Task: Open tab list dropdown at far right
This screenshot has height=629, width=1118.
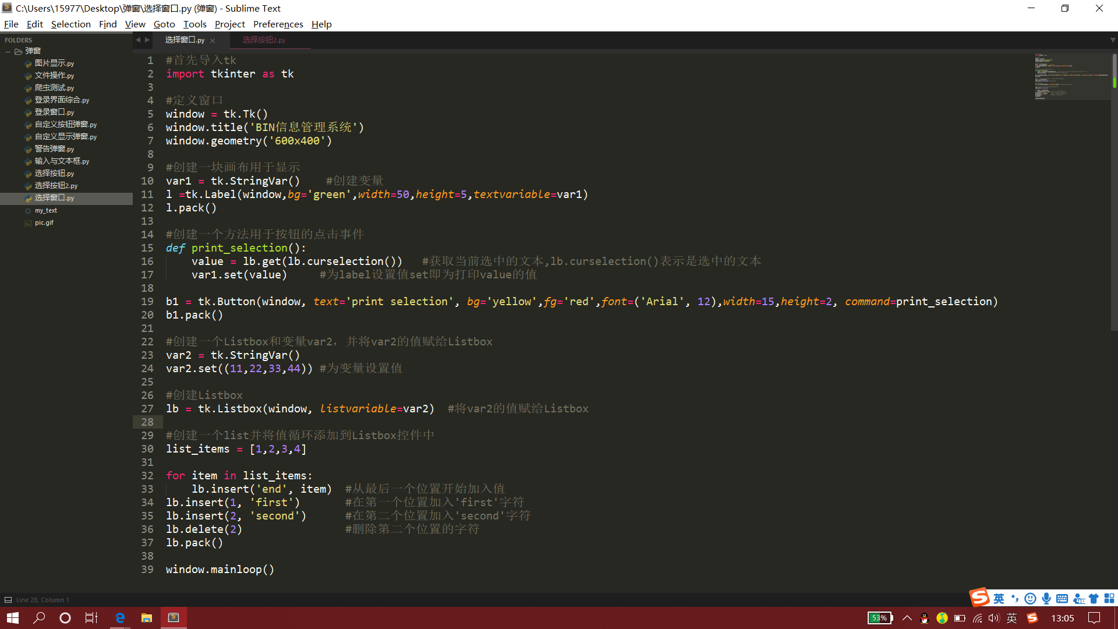Action: tap(1112, 40)
